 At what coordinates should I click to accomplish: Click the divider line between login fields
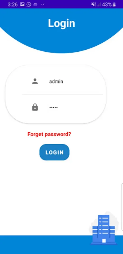[62, 94]
